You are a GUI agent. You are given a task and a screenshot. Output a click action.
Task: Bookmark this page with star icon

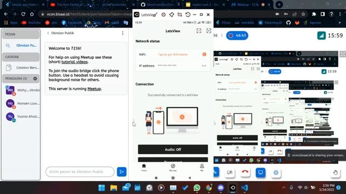pyautogui.click(x=303, y=14)
